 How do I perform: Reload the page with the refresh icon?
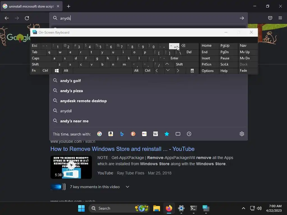(27, 18)
